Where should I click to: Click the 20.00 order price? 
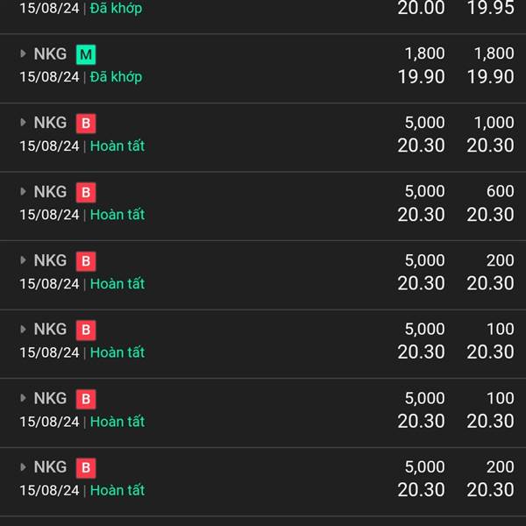click(x=421, y=9)
